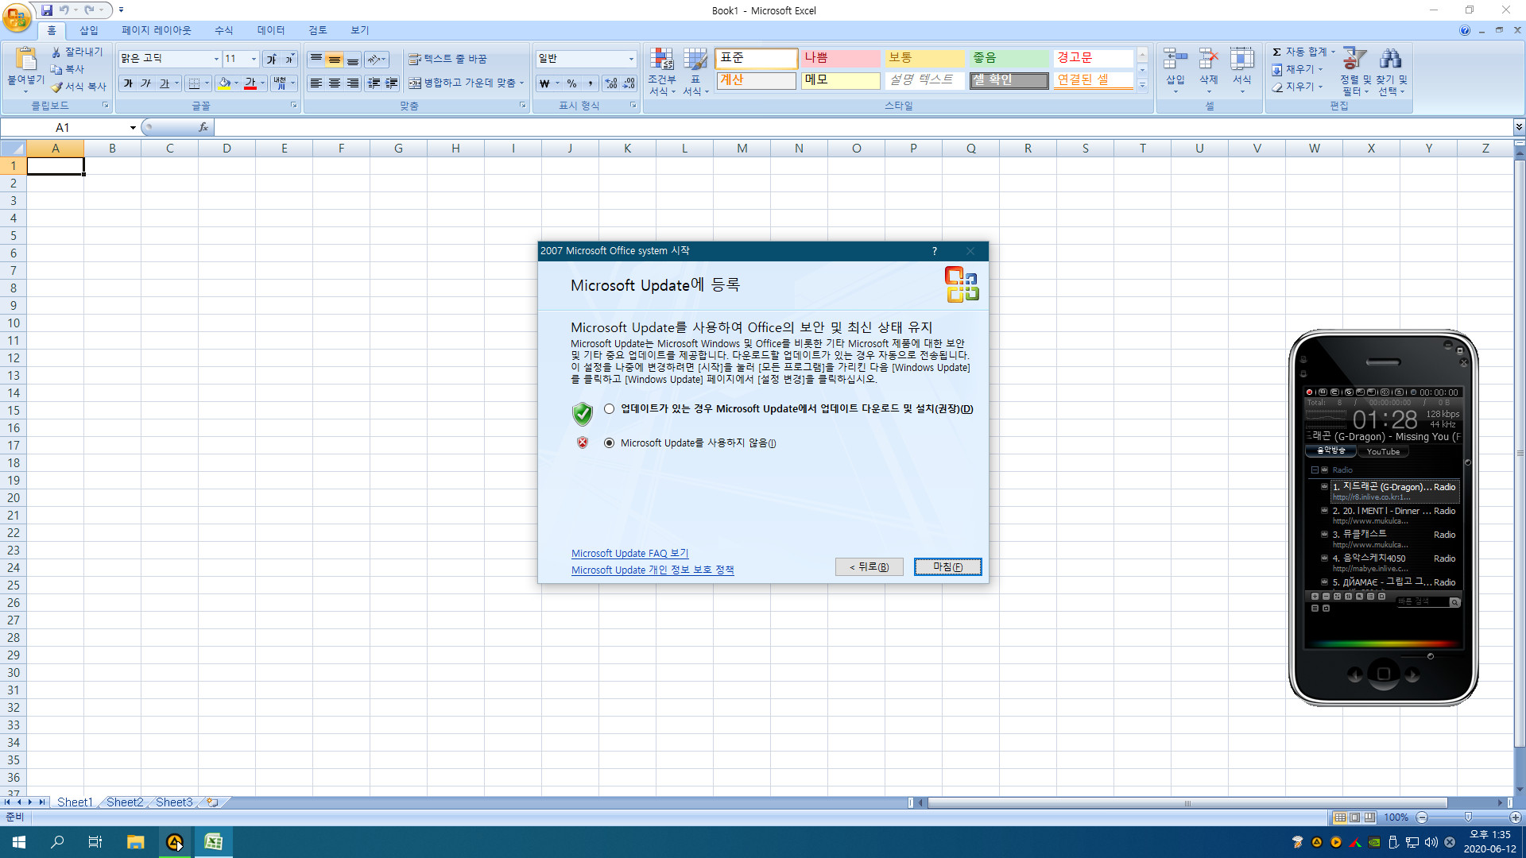
Task: Toggle underline formatting
Action: click(x=164, y=83)
